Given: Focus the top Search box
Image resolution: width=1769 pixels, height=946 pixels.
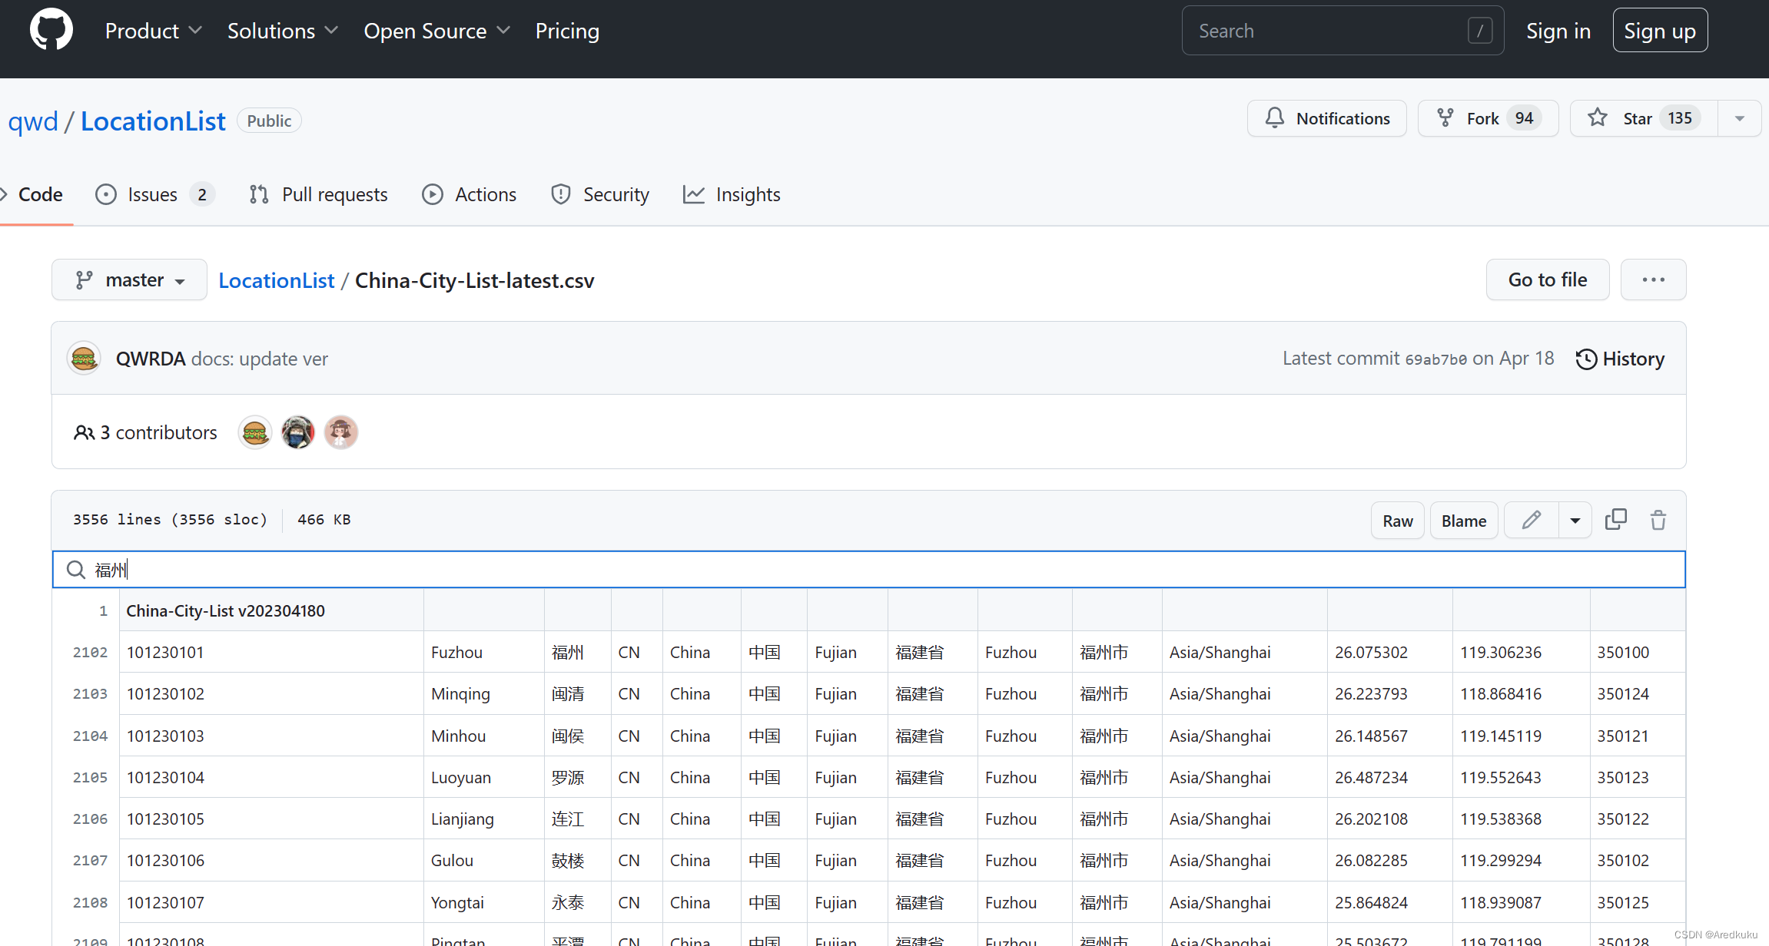Looking at the screenshot, I should 1343,31.
